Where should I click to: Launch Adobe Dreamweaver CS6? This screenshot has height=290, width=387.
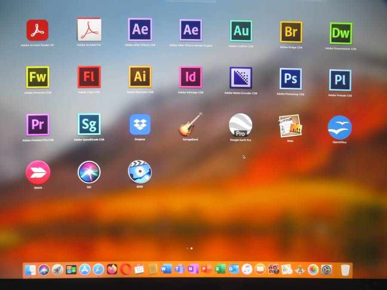click(341, 33)
